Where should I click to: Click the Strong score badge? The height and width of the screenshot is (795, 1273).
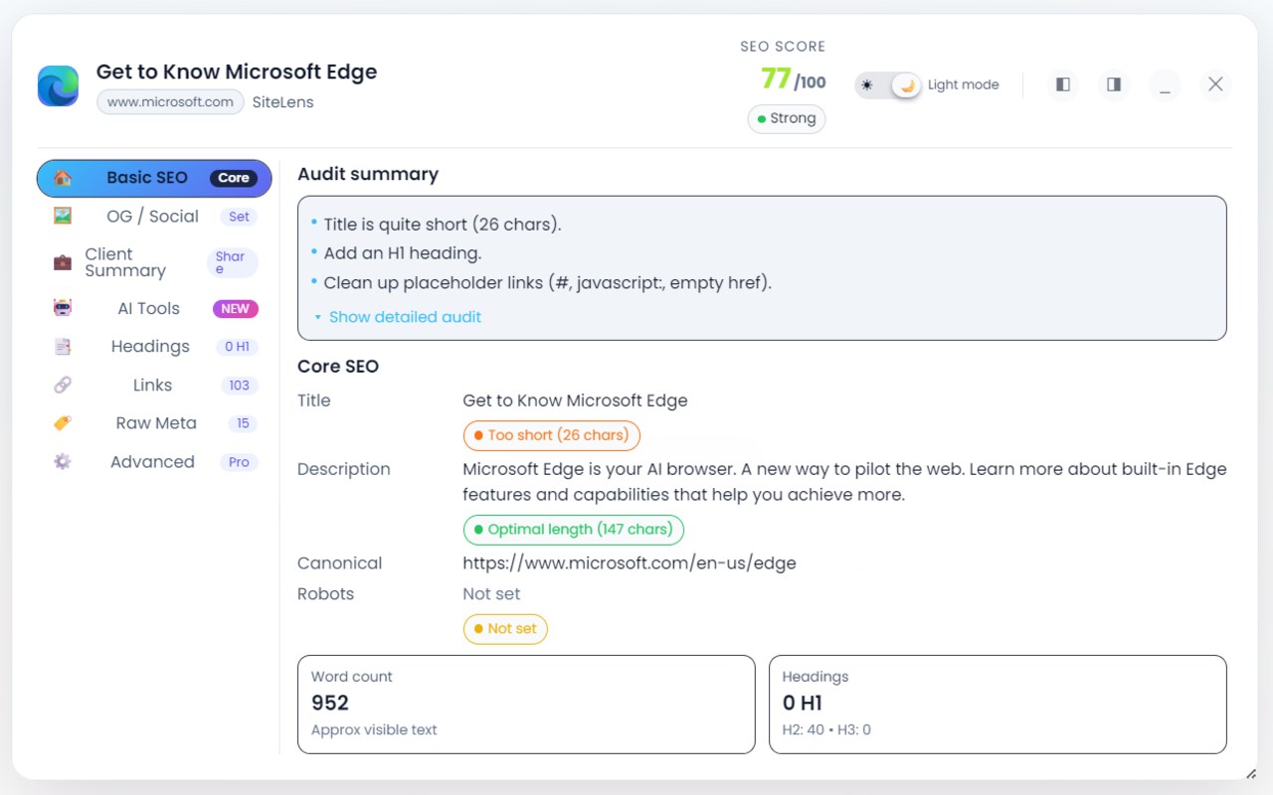787,118
